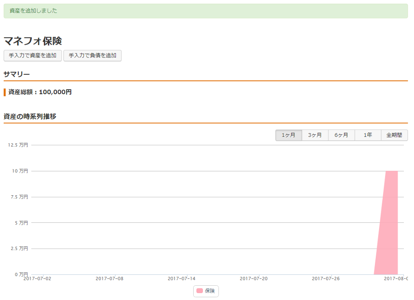Click the 10 万円 axis label
This screenshot has height=300, width=414.
click(20, 171)
